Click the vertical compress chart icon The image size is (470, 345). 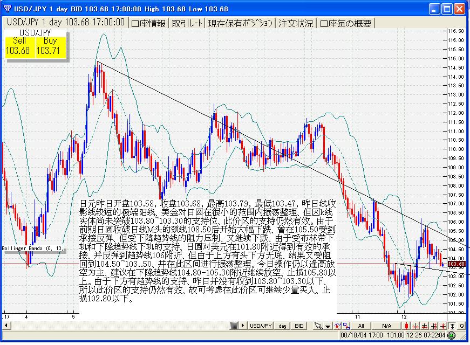coord(425,326)
